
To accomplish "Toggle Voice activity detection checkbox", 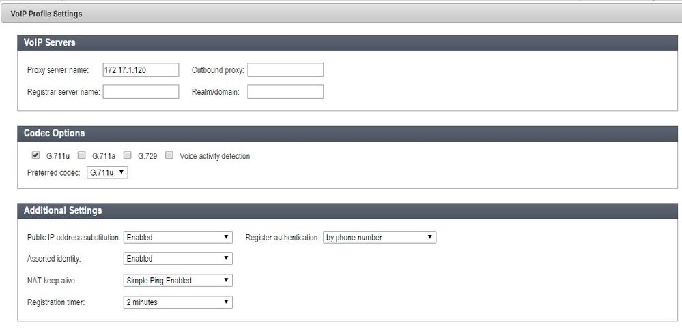I will pos(169,155).
